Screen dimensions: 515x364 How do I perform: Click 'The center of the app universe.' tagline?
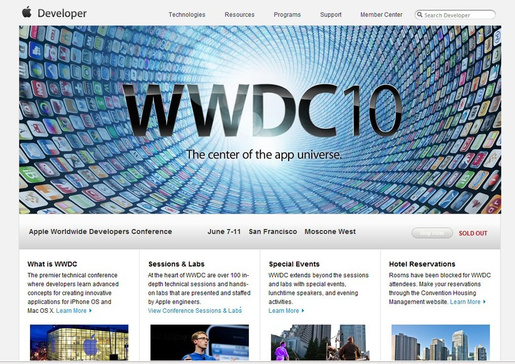(264, 154)
